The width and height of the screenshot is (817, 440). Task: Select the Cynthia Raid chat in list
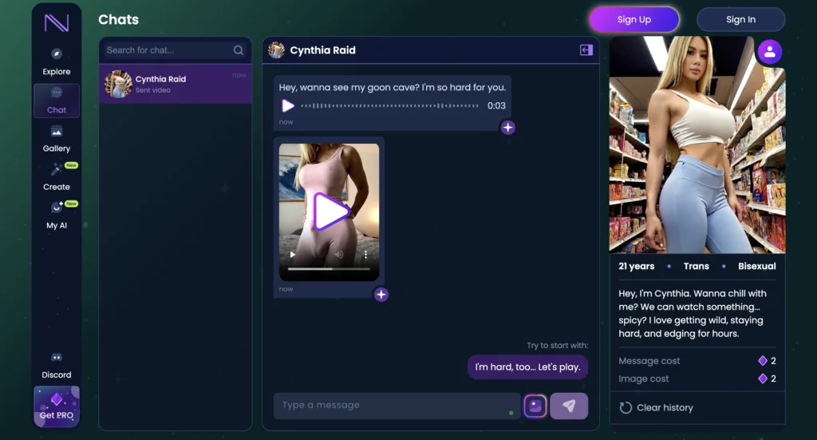pyautogui.click(x=176, y=84)
